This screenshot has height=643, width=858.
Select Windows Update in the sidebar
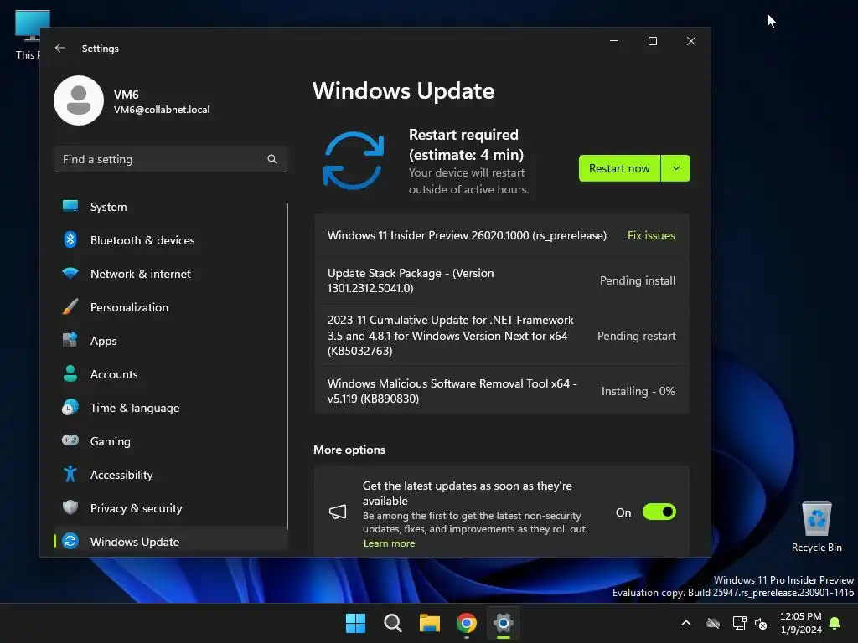(171, 542)
